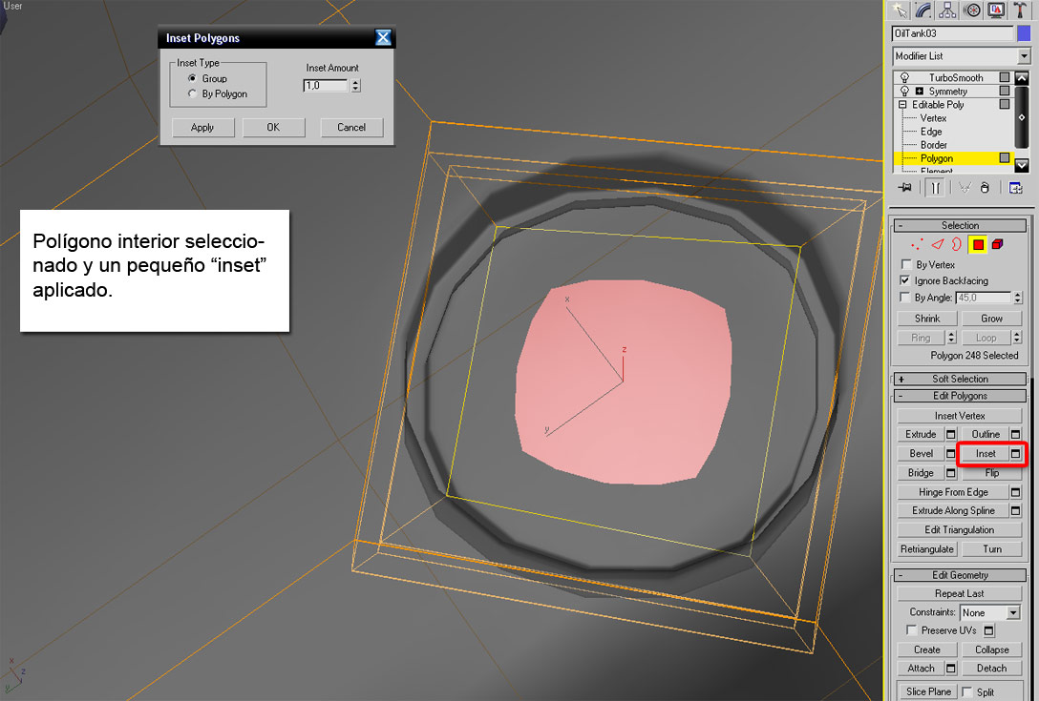
Task: Open the Display command panel tab
Action: pos(996,10)
